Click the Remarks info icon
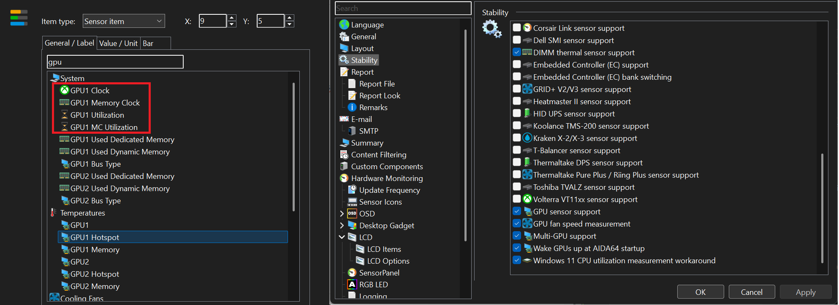 pos(352,107)
